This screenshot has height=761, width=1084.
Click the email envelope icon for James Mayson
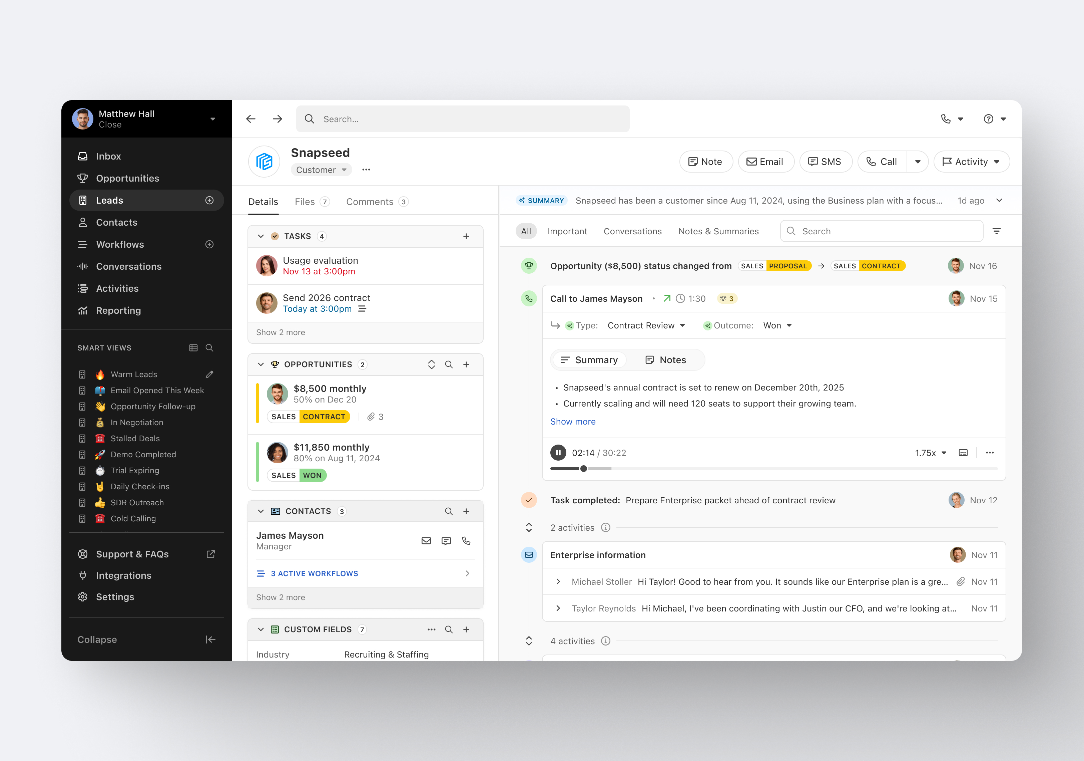click(x=426, y=541)
